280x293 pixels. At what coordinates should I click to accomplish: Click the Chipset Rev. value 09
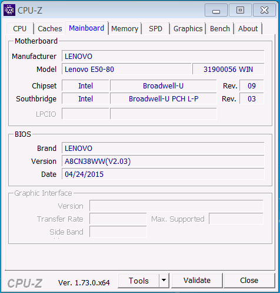point(252,85)
